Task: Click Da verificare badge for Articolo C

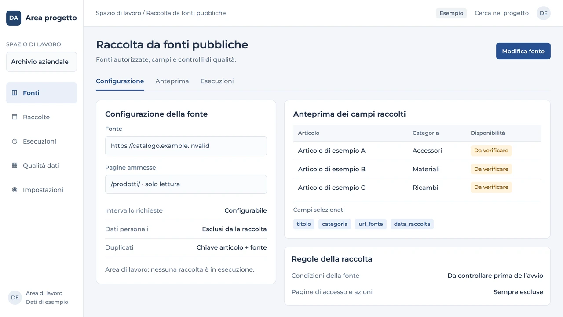Action: tap(491, 187)
